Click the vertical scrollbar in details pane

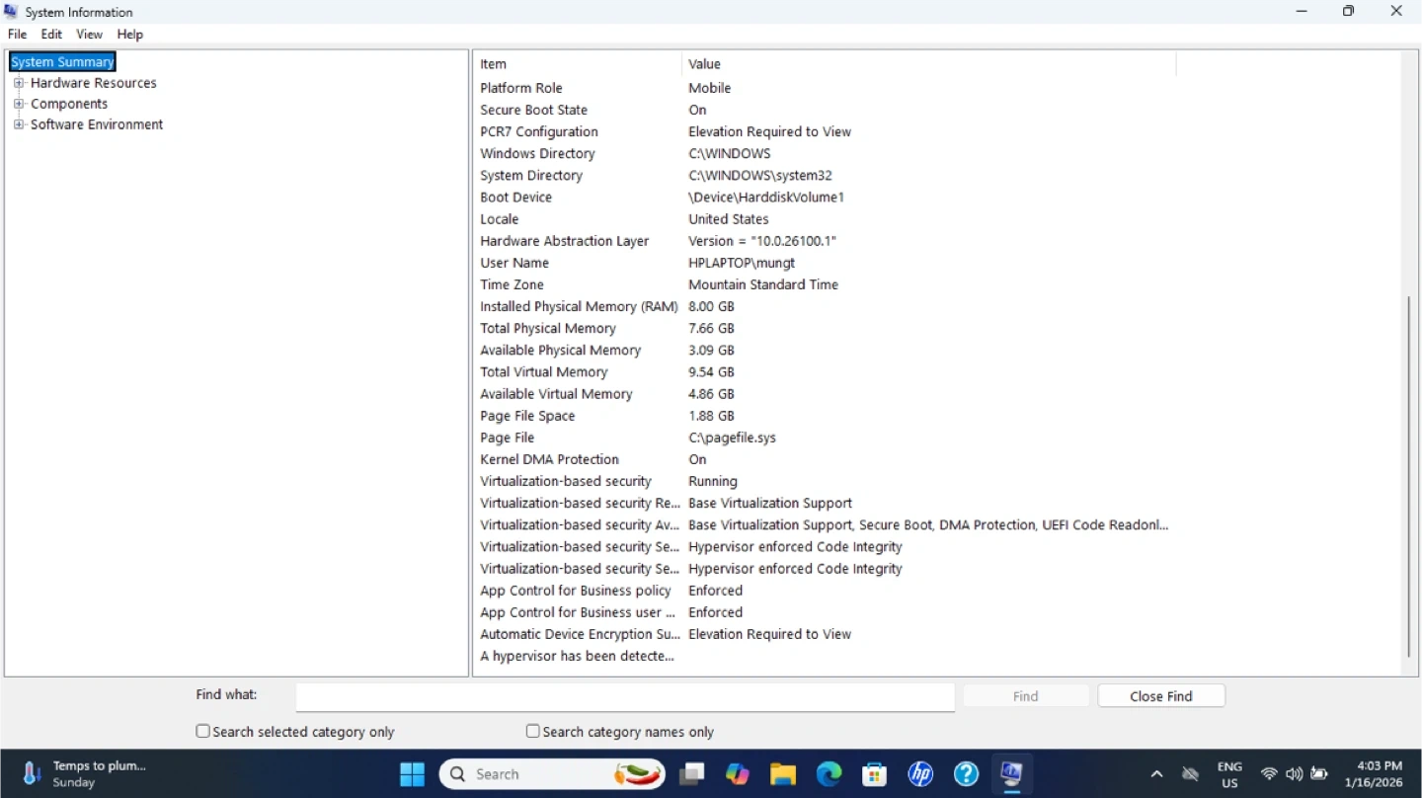tap(1409, 474)
